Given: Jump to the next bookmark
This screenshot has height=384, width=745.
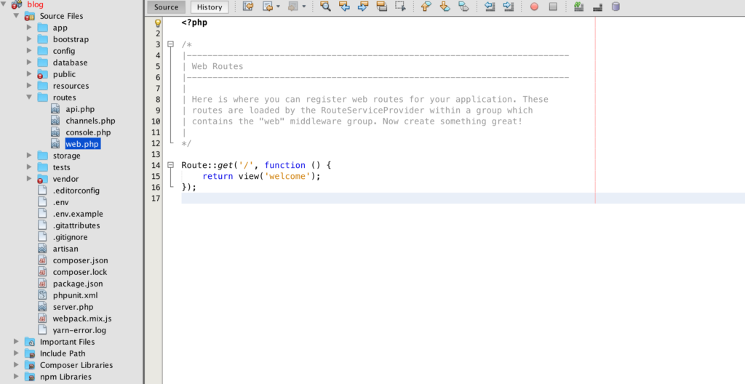Looking at the screenshot, I should [445, 7].
